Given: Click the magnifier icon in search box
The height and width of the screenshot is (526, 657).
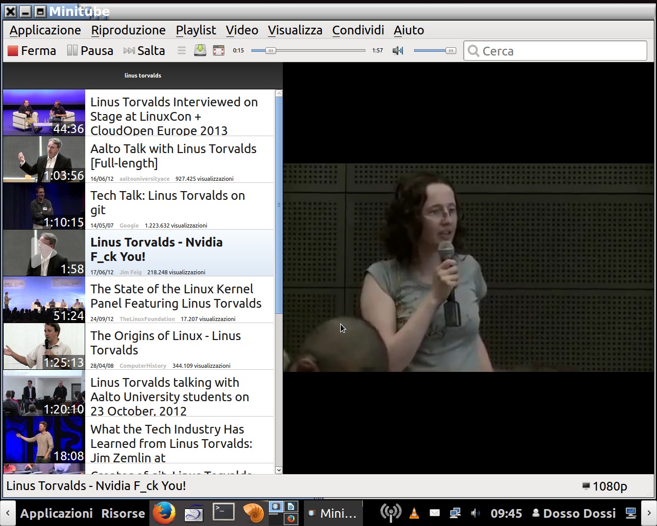Looking at the screenshot, I should click(474, 51).
